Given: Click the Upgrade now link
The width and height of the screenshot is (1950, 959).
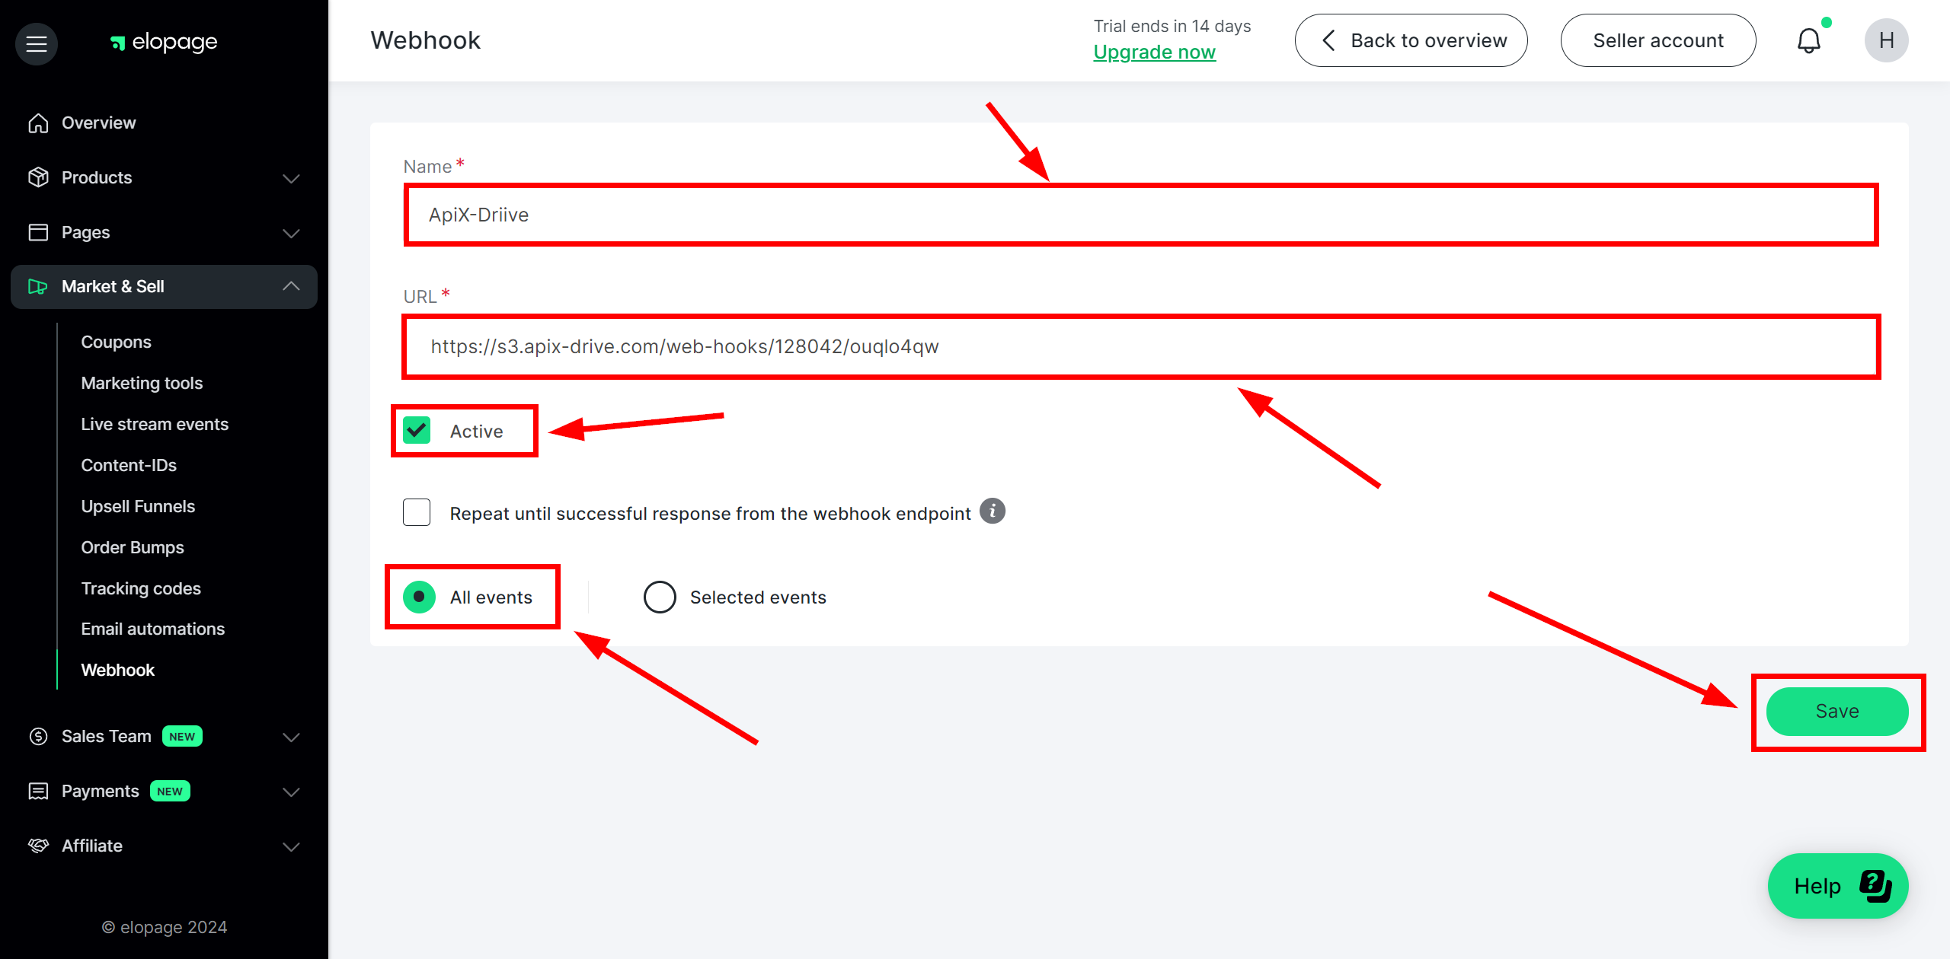Looking at the screenshot, I should pyautogui.click(x=1152, y=51).
